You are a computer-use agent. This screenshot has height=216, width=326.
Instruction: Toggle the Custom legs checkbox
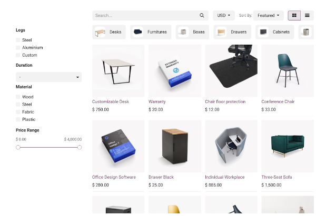[18, 55]
